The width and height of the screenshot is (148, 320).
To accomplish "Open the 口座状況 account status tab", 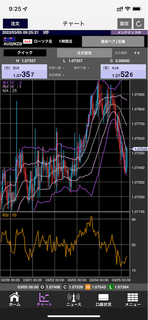I will point(104,300).
